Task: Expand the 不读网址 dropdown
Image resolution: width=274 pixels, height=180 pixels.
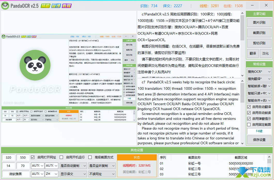Action: point(102,174)
